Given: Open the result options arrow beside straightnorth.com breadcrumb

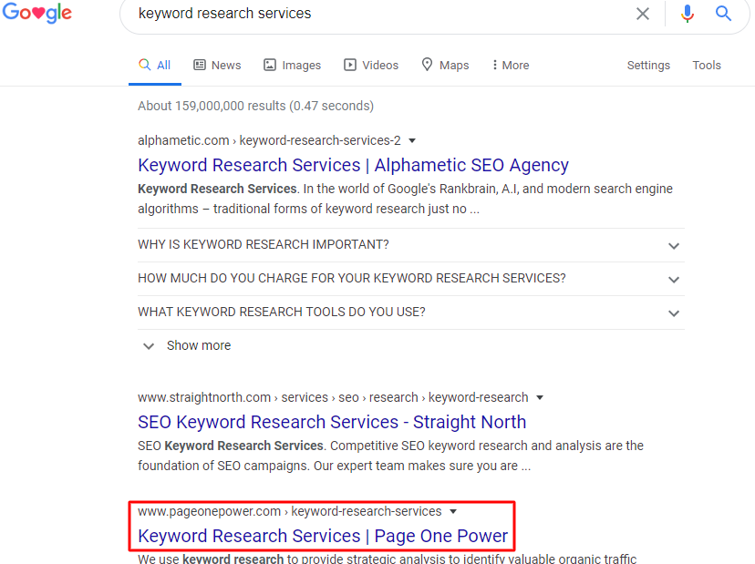Looking at the screenshot, I should pos(540,397).
